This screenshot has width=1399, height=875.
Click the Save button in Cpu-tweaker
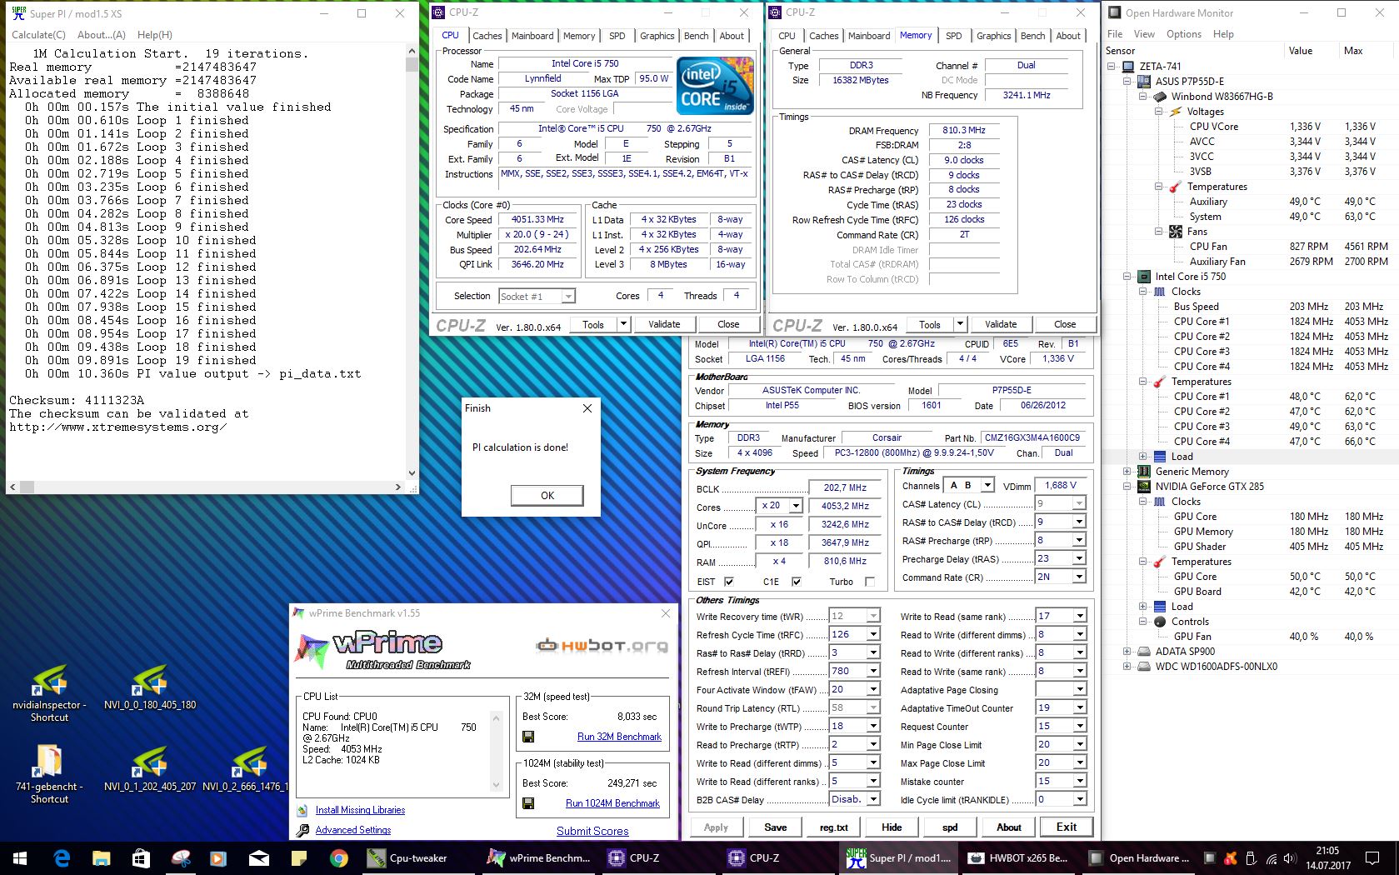tap(775, 827)
